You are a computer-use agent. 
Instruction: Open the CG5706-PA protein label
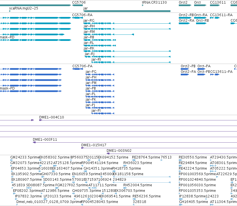tap(82, 66)
